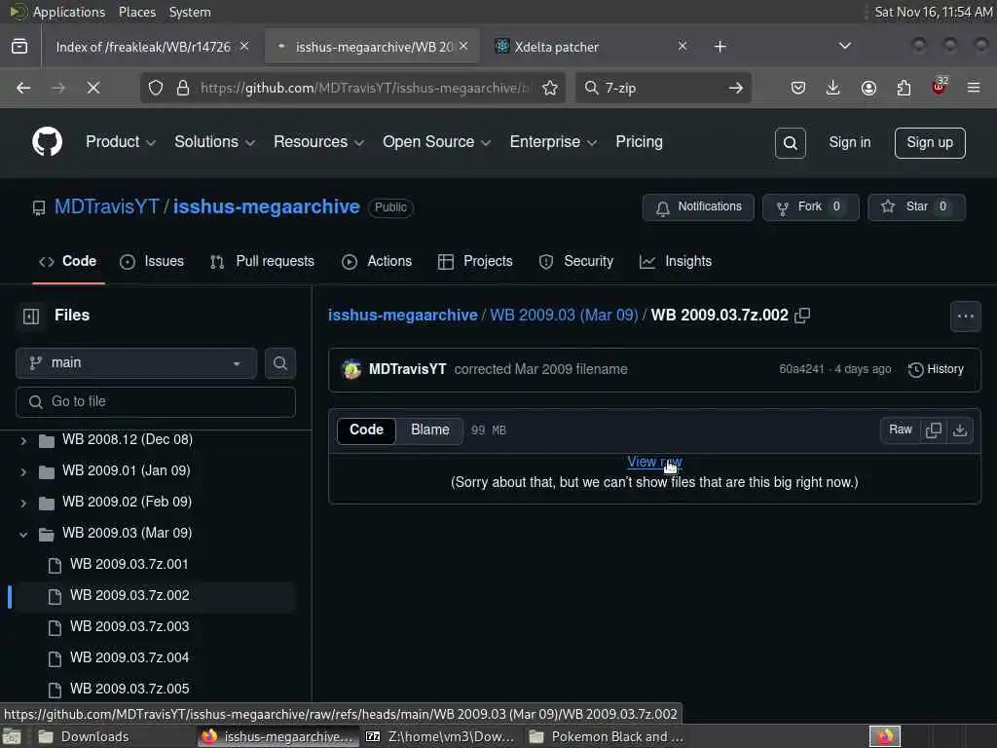Bookmark this page star icon
Viewport: 997px width, 748px height.
[550, 88]
